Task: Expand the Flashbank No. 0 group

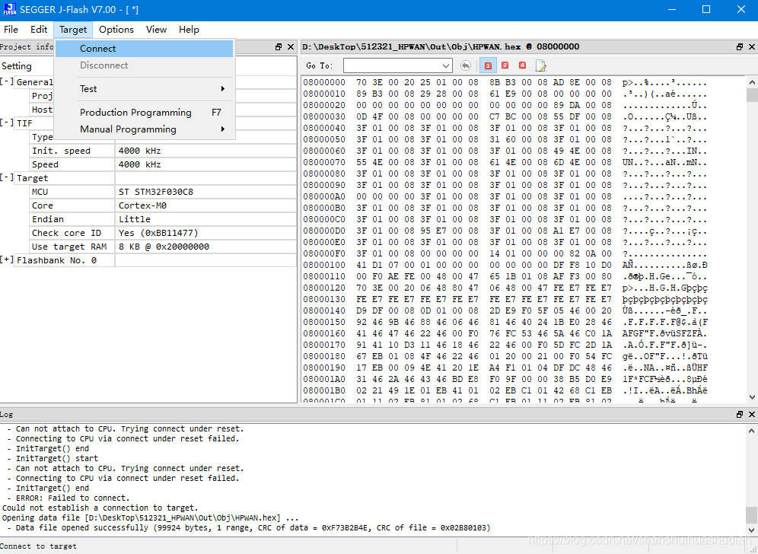Action: [x=7, y=260]
